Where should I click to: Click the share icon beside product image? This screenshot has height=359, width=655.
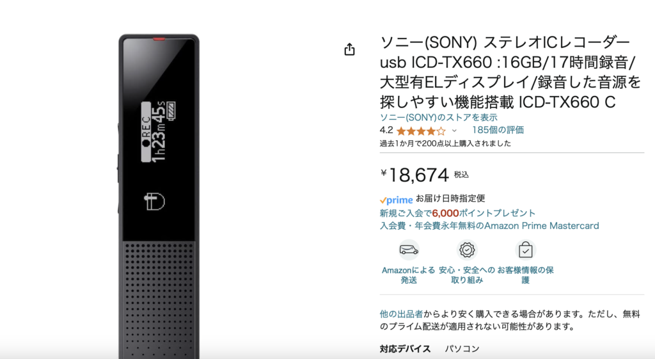pos(350,49)
